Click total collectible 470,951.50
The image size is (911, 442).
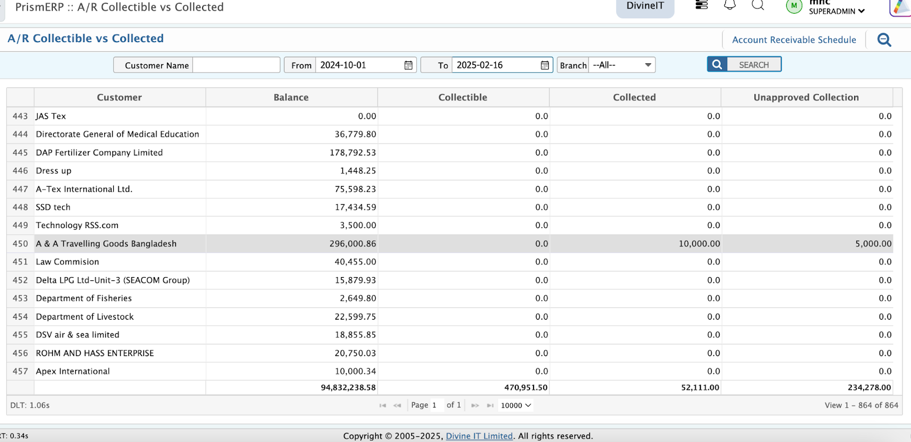coord(526,387)
